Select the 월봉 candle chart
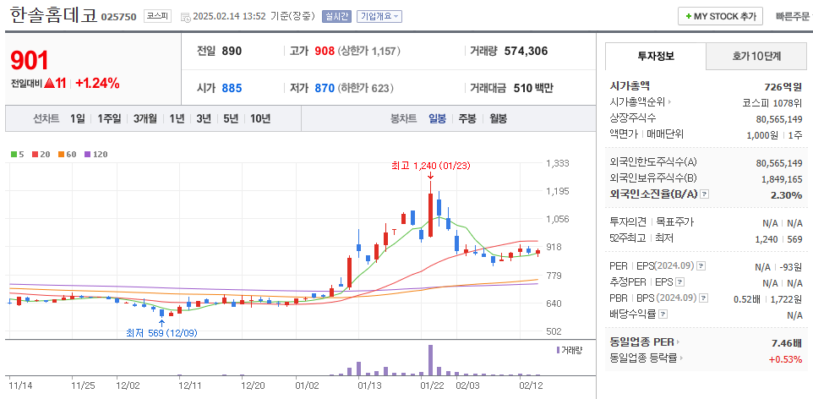This screenshot has height=399, width=813. [x=499, y=119]
